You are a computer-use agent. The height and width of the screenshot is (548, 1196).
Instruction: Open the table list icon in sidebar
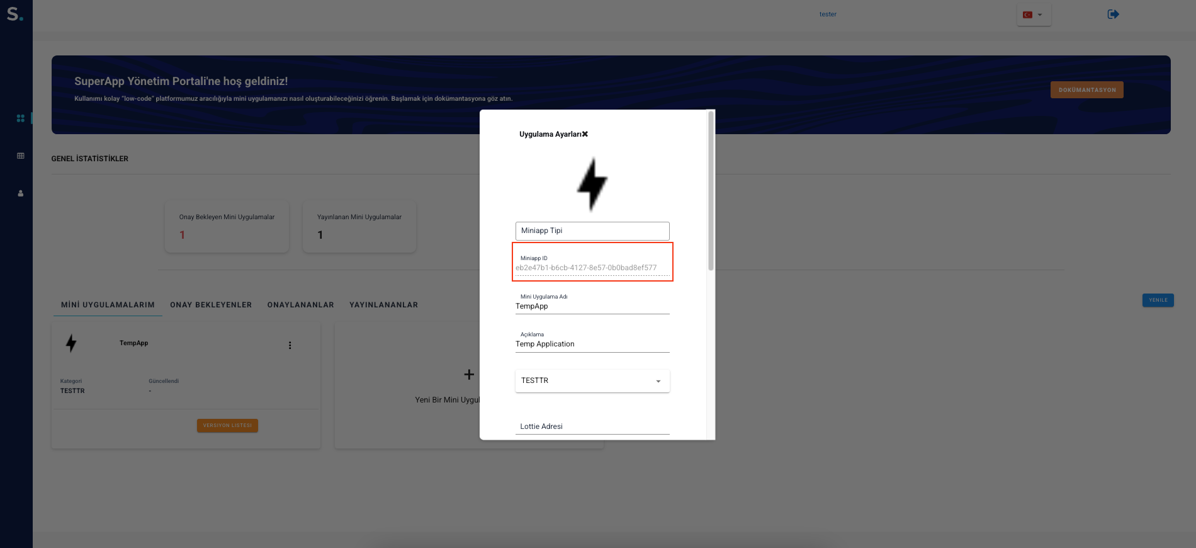[21, 156]
